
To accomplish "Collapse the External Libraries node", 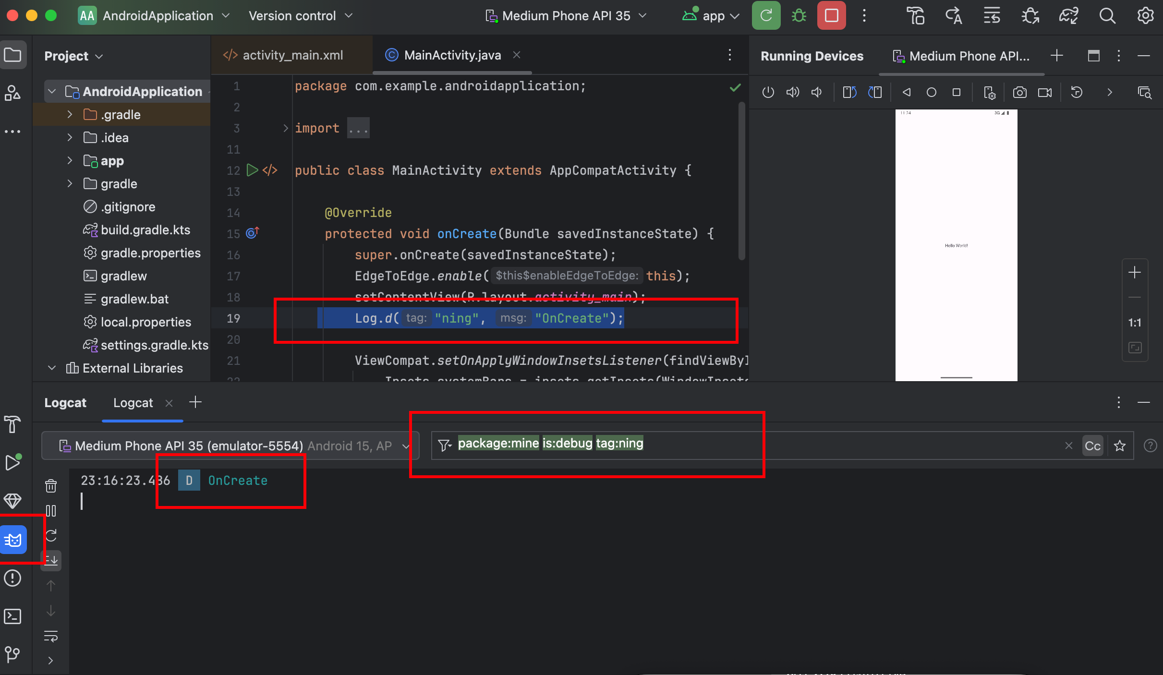I will (52, 368).
